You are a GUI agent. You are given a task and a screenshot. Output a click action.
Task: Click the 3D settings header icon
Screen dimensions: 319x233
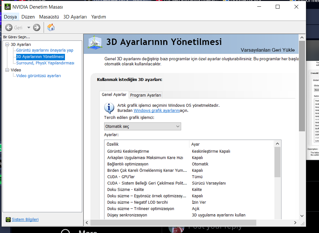[95, 42]
